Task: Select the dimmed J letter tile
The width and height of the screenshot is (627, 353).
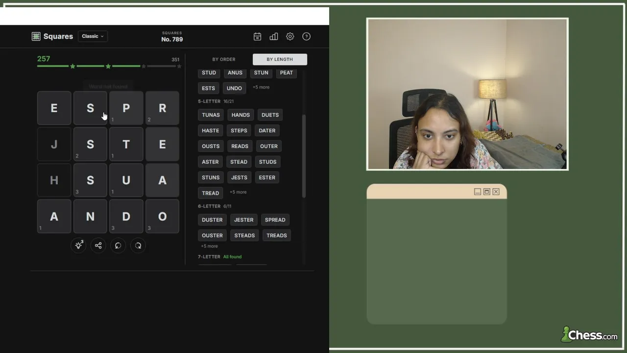Action: click(54, 144)
